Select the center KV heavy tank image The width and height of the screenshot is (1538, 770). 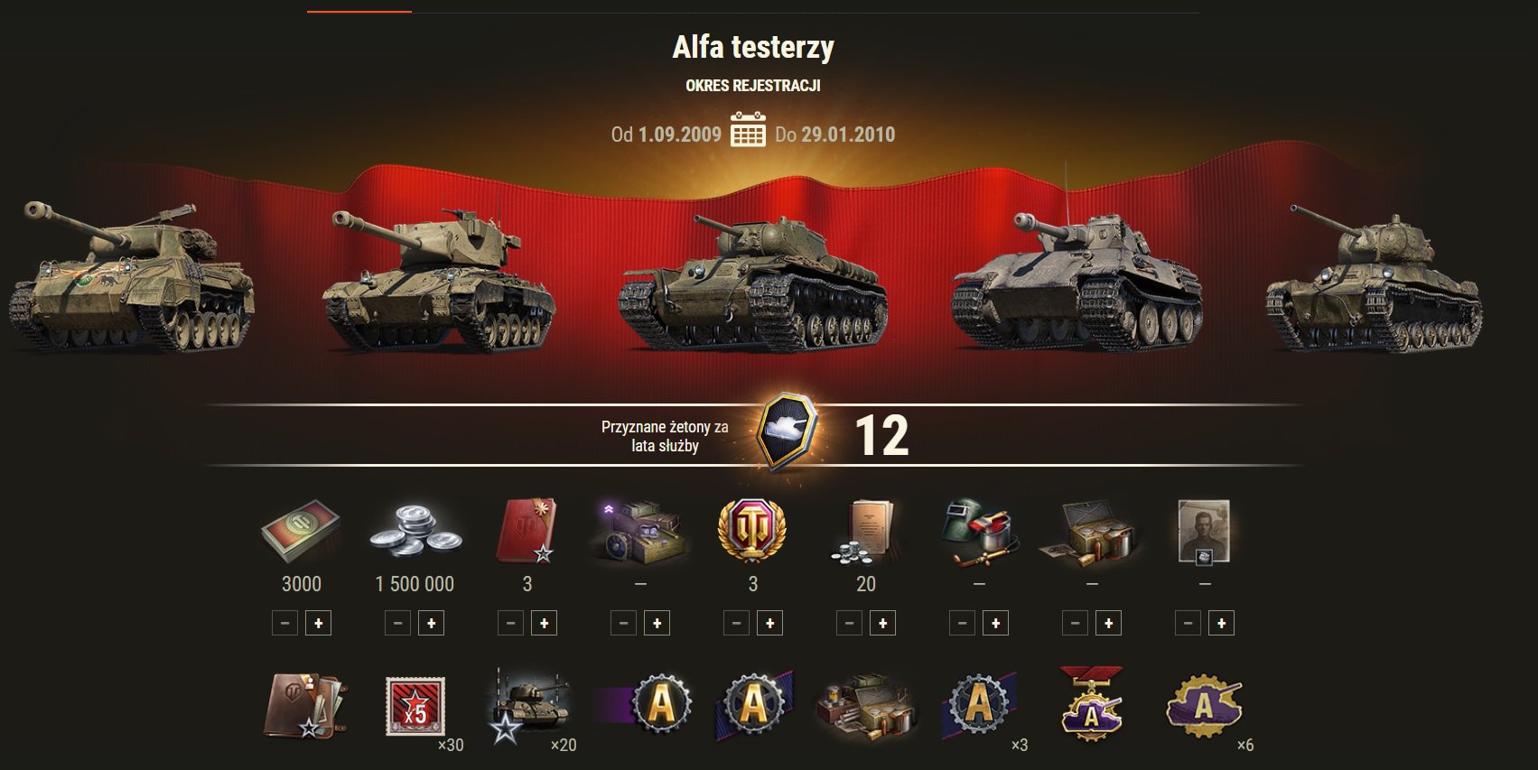click(x=753, y=283)
